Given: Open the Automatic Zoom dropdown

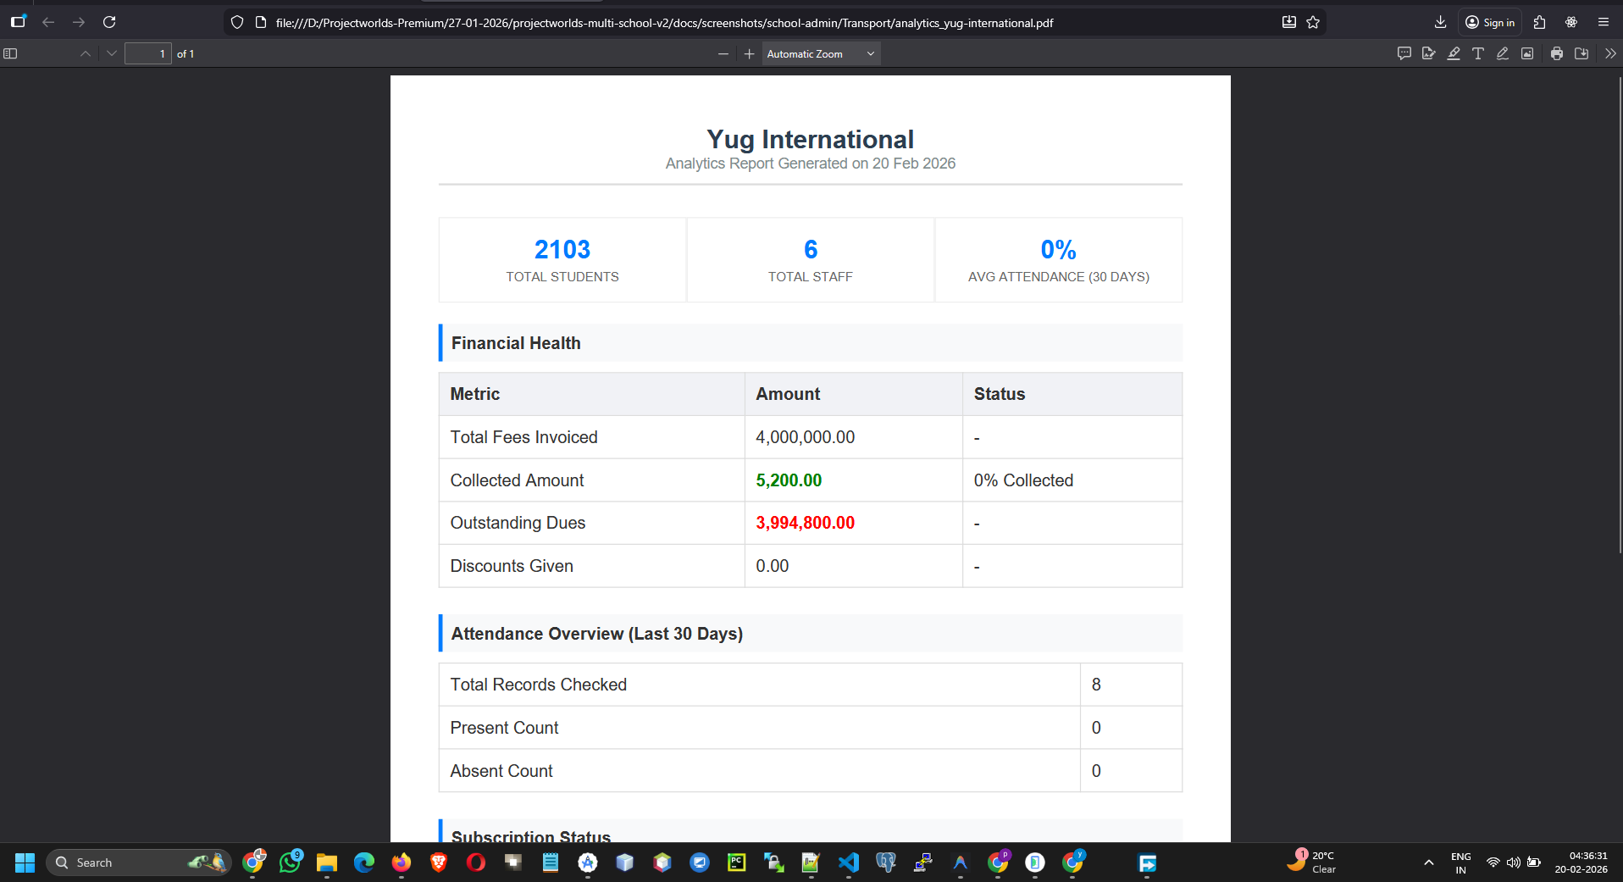Looking at the screenshot, I should 820,53.
